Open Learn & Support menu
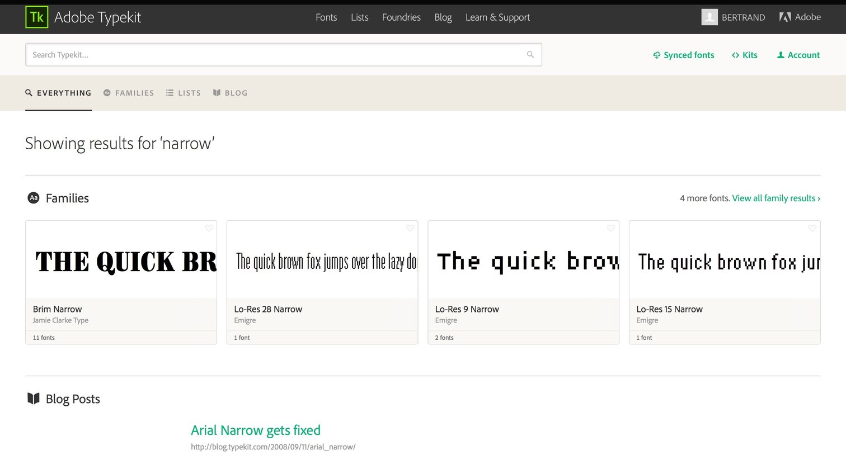The image size is (846, 455). pyautogui.click(x=497, y=17)
